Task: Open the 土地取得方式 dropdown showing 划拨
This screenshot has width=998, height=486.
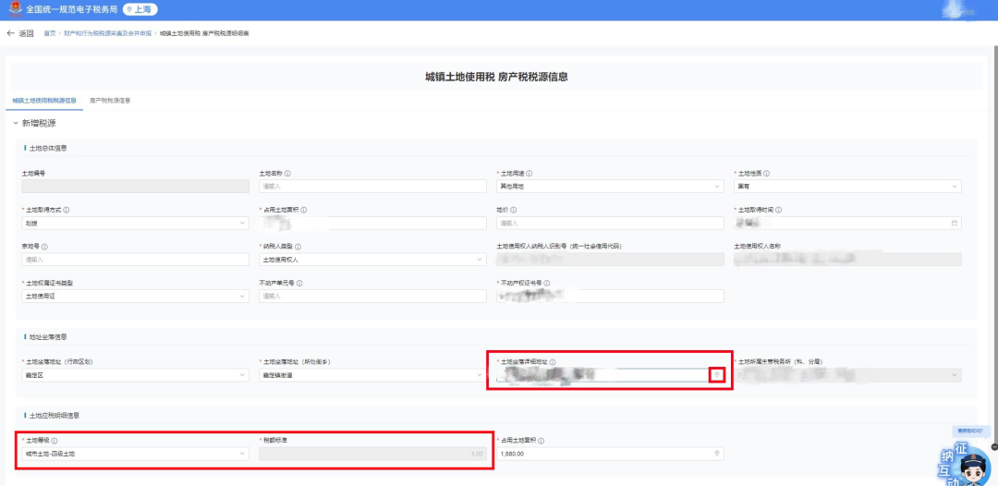Action: (x=135, y=223)
